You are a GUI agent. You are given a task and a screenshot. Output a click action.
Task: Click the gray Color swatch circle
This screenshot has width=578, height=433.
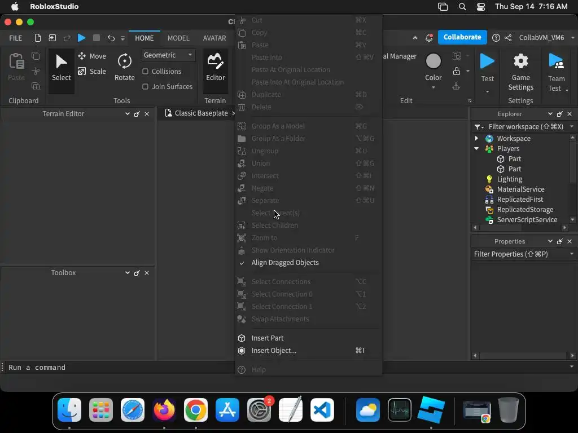pyautogui.click(x=433, y=61)
